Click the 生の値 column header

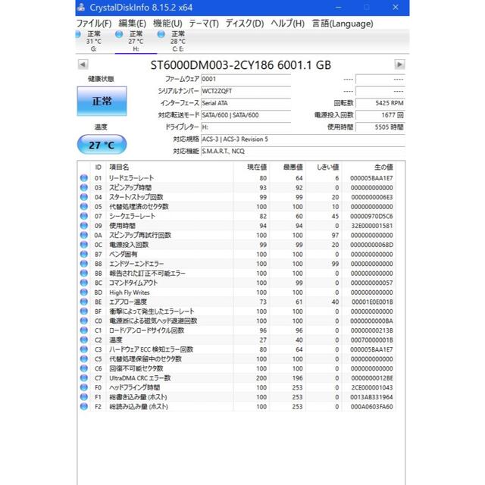[369, 167]
